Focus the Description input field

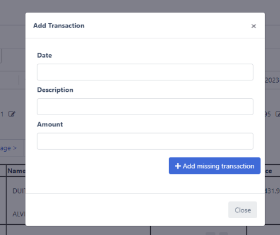(145, 107)
